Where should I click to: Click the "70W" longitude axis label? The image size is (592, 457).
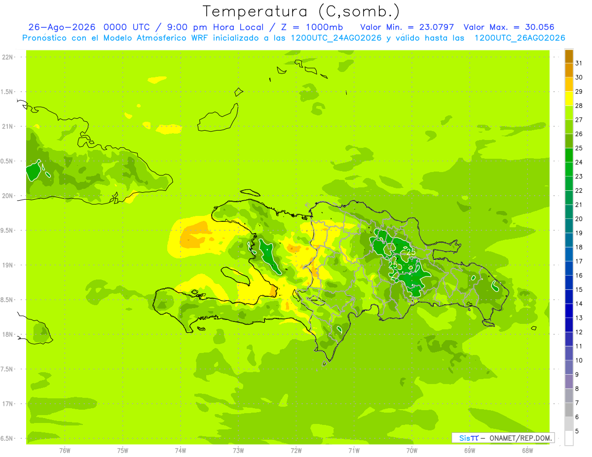[412, 451]
